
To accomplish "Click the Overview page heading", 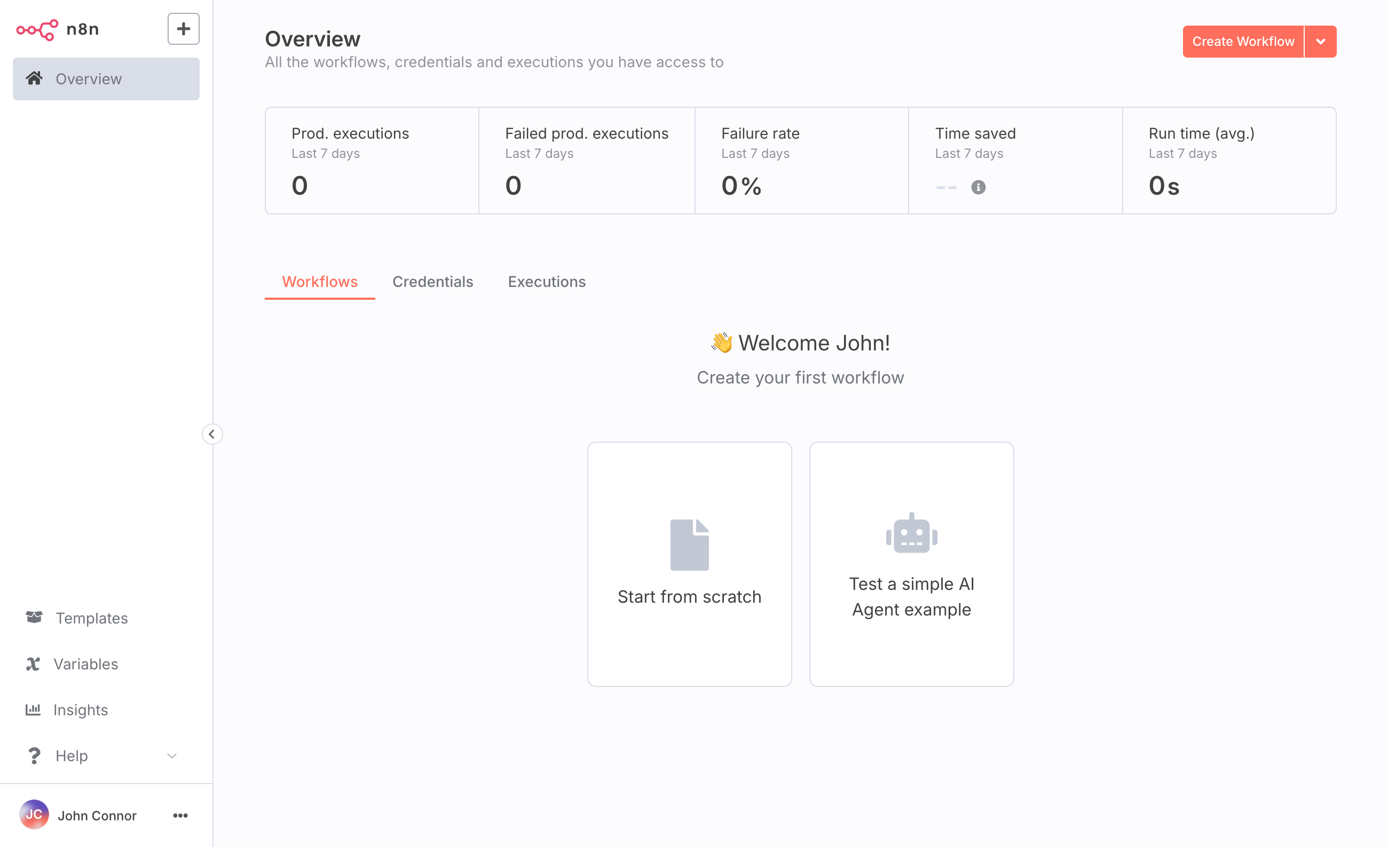I will pos(313,39).
